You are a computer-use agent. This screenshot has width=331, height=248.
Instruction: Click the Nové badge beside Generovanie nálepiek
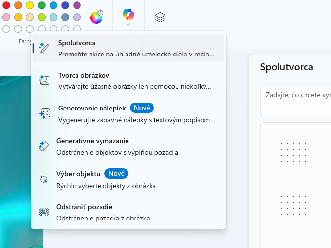(142, 108)
